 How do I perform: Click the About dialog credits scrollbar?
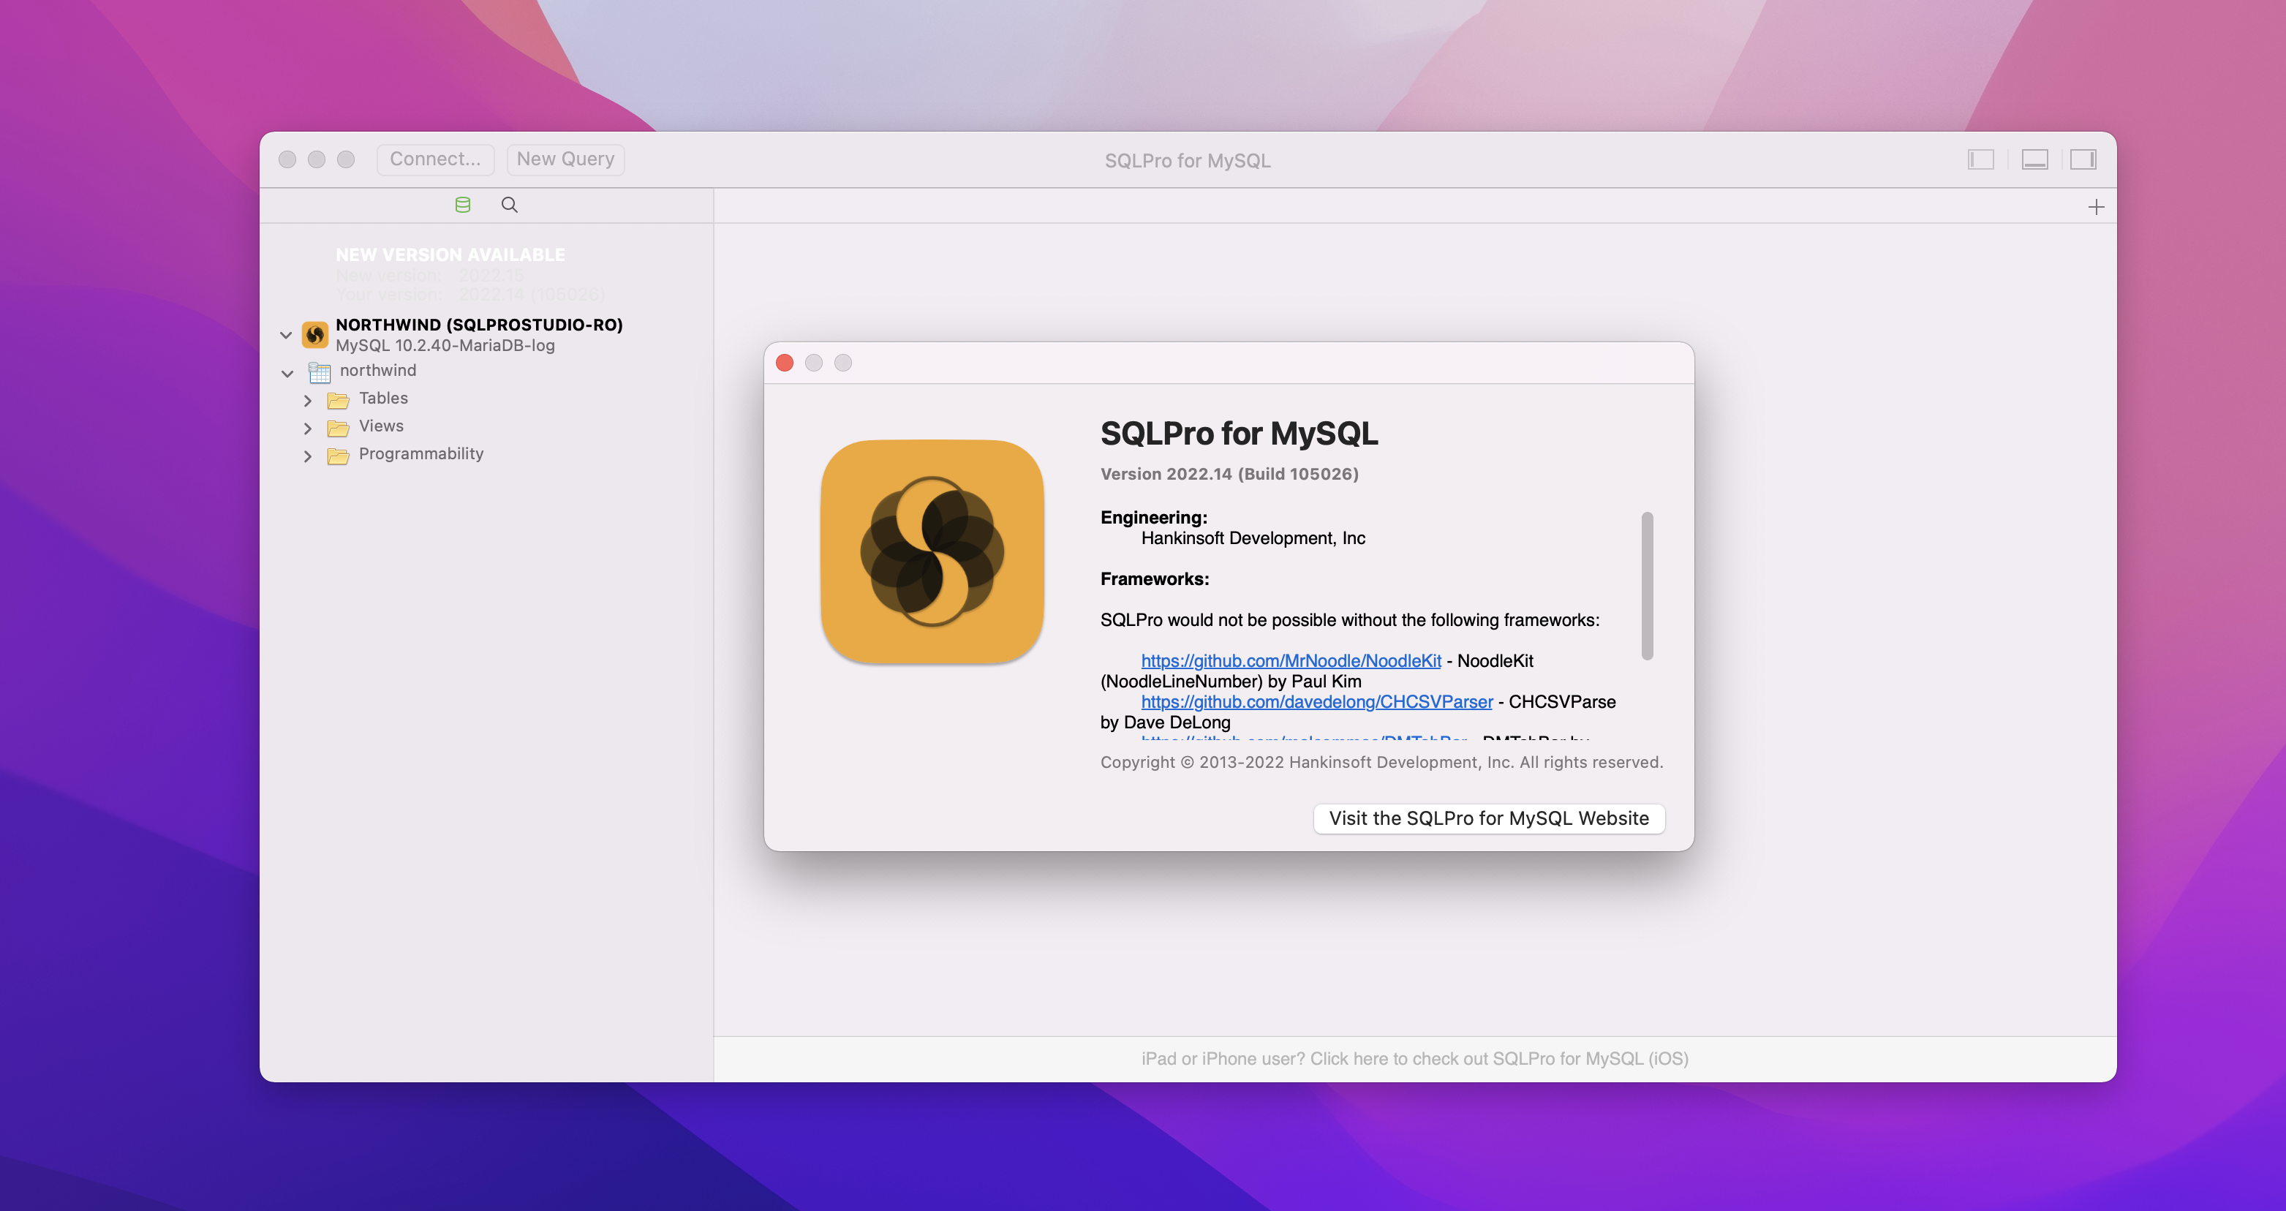click(x=1647, y=586)
